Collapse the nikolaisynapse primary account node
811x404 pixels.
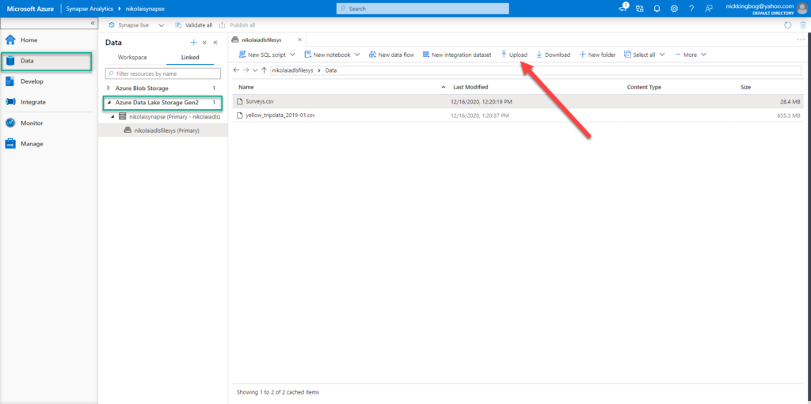pos(113,117)
